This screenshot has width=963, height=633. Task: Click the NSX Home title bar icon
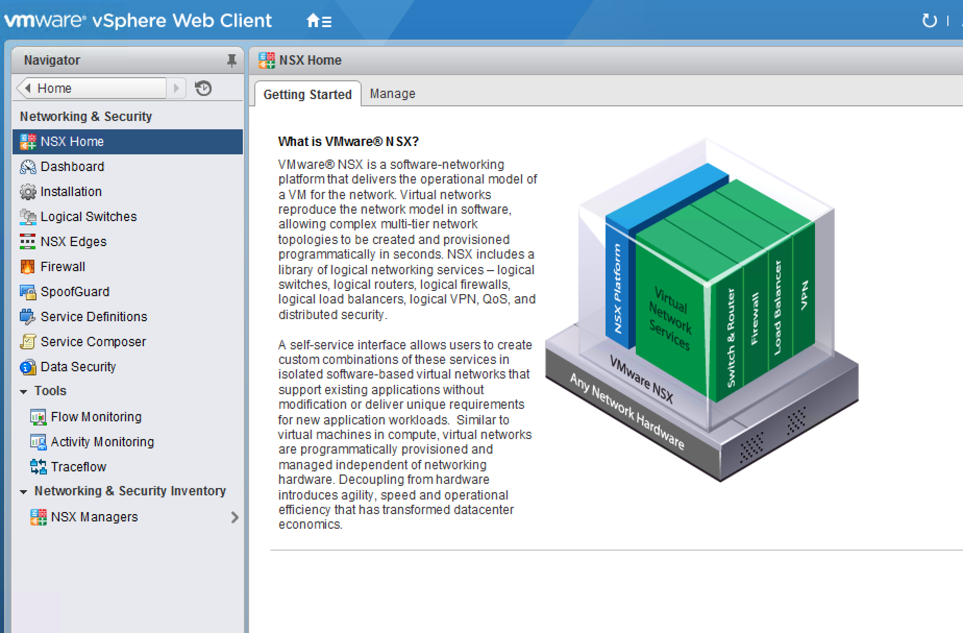click(x=267, y=60)
